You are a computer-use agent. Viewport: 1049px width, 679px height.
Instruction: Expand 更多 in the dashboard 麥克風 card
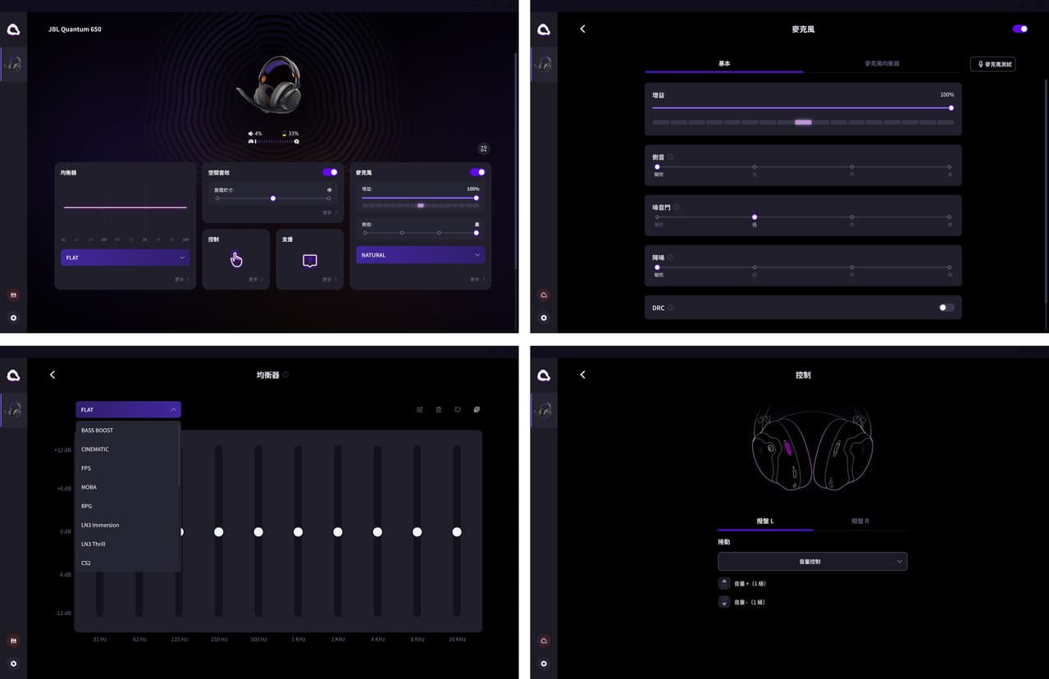tap(477, 280)
